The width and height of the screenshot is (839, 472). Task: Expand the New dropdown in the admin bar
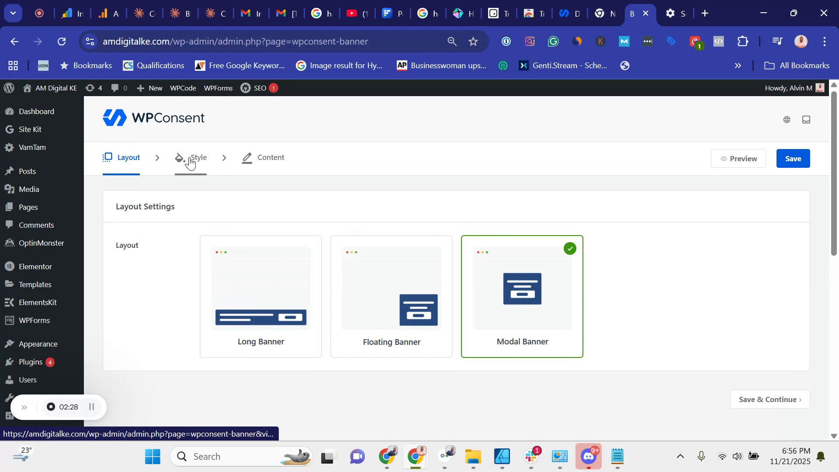[x=149, y=88]
